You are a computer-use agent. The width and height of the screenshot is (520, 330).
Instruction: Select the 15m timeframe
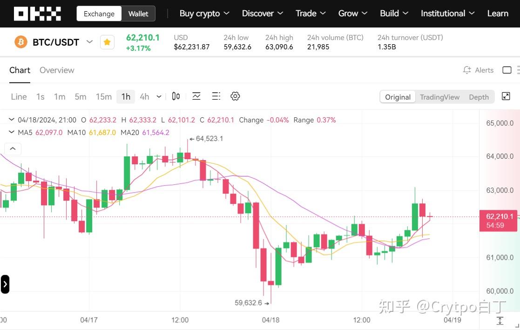(103, 96)
